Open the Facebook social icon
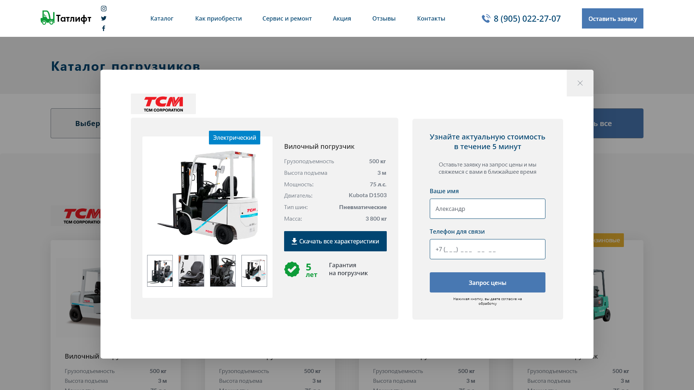 click(103, 29)
